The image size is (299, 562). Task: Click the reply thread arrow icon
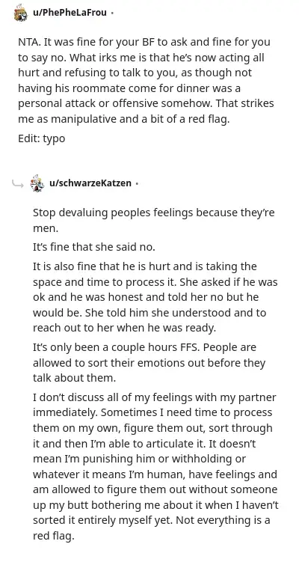(x=17, y=184)
